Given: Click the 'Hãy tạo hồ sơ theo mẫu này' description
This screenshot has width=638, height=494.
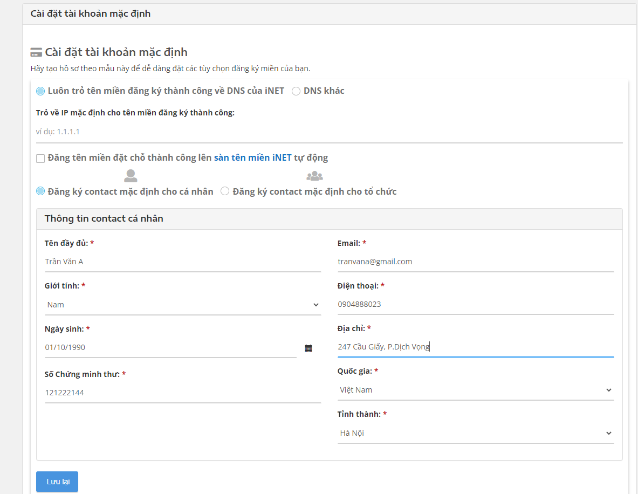Looking at the screenshot, I should point(170,68).
